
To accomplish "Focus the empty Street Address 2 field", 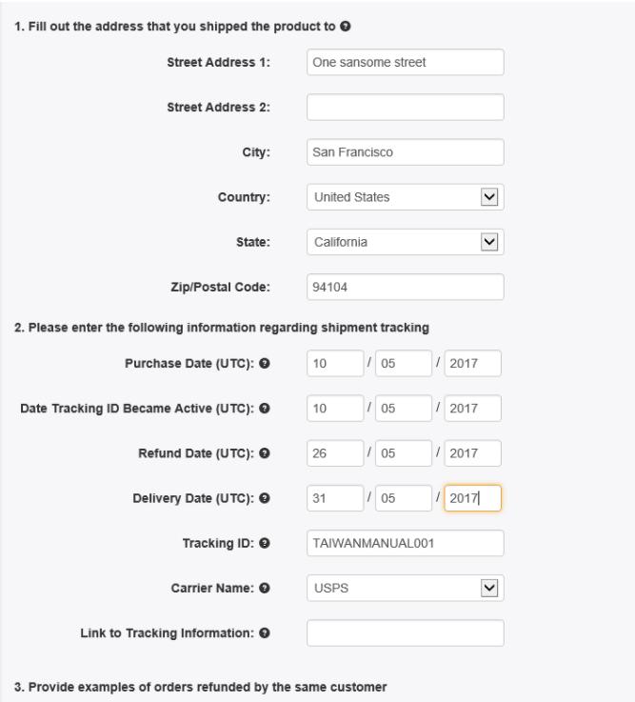I will [x=405, y=107].
